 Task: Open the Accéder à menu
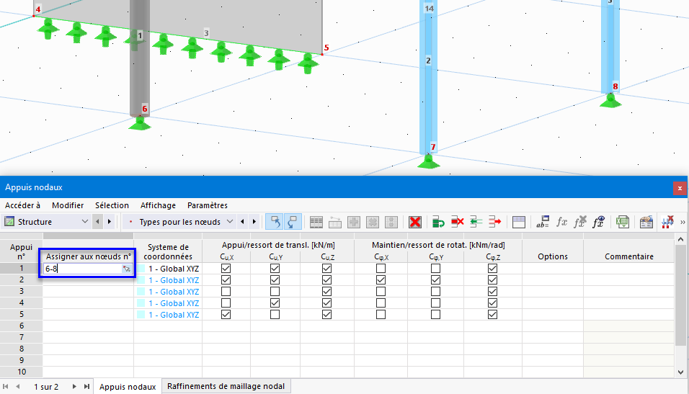tap(22, 205)
